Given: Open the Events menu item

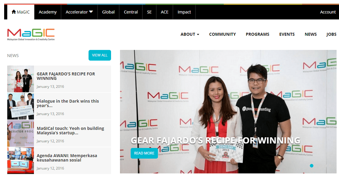Looking at the screenshot, I should click(x=287, y=34).
